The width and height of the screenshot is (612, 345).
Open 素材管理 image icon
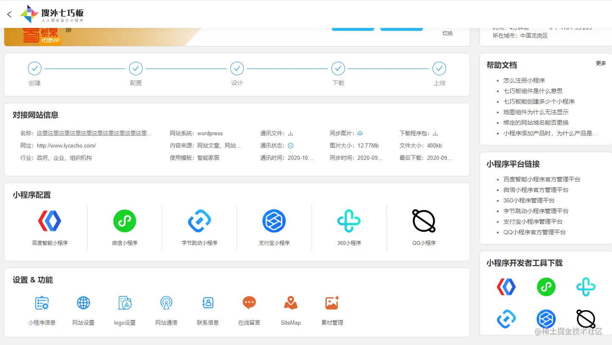pyautogui.click(x=332, y=303)
